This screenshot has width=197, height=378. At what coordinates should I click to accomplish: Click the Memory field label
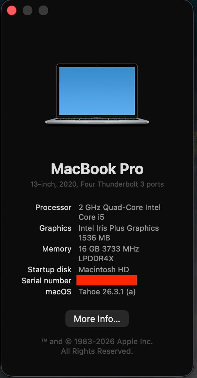[57, 249]
